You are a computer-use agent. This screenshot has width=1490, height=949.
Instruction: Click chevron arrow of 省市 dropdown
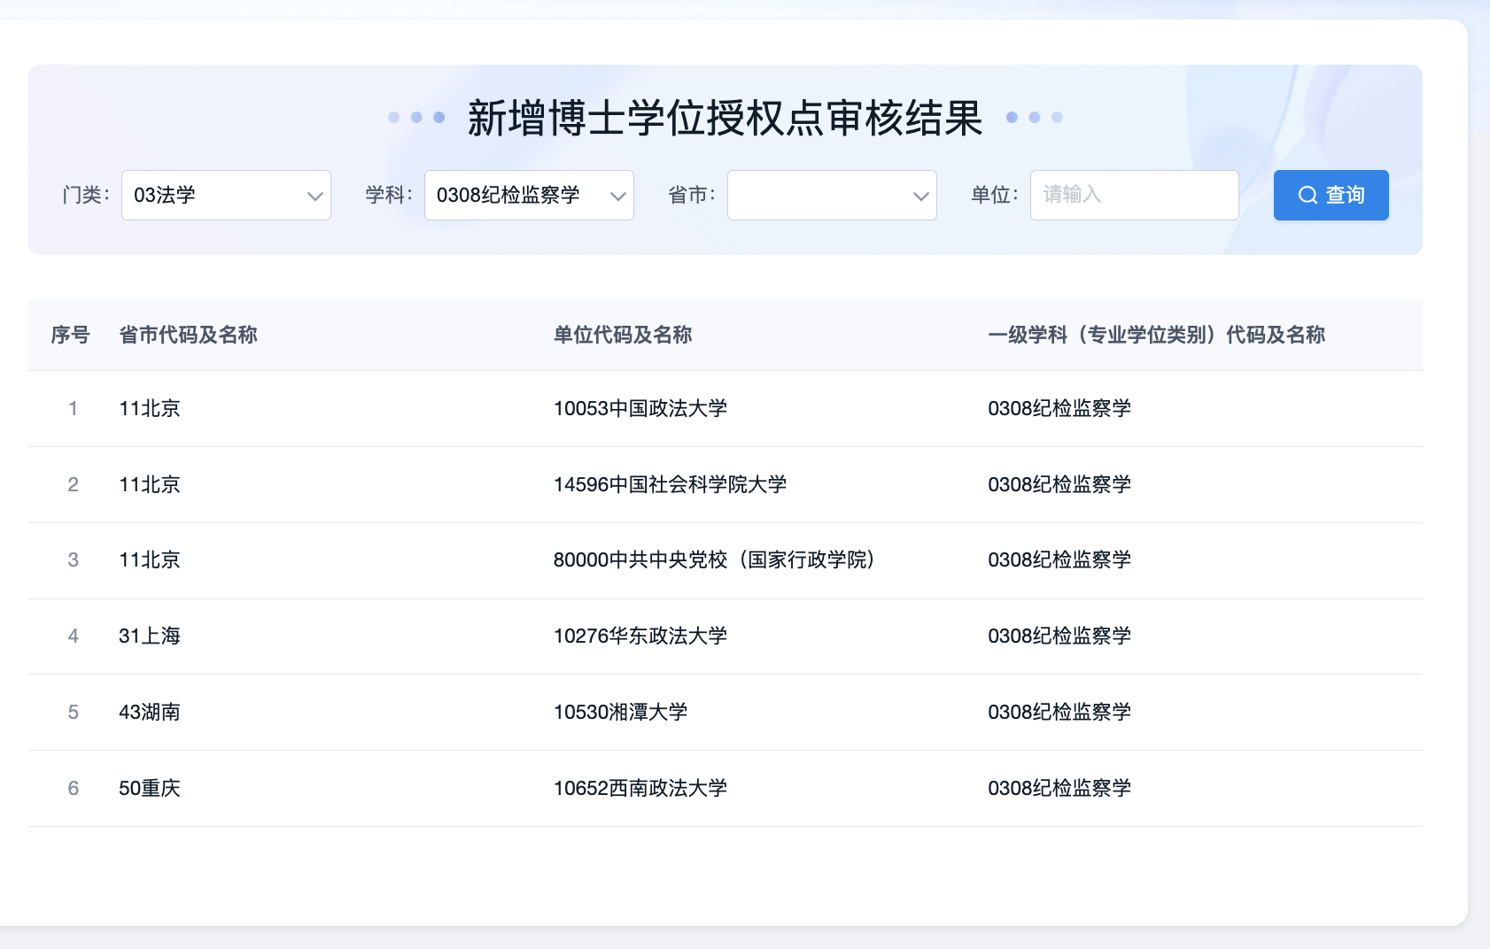[x=920, y=196]
